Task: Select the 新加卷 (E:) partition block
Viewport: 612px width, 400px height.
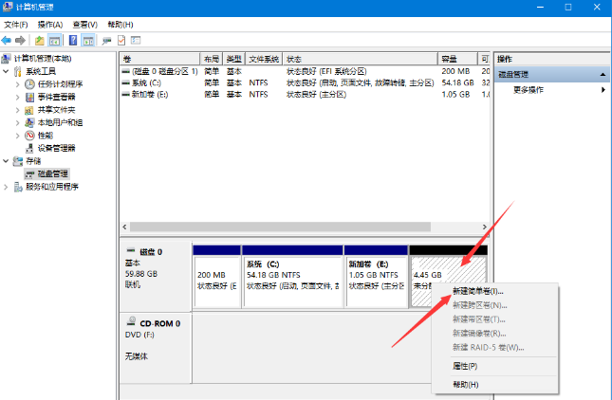Action: [376, 281]
